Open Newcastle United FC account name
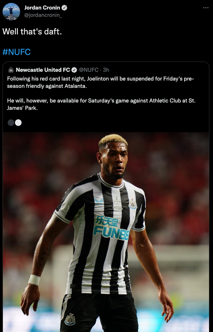Image resolution: width=213 pixels, height=332 pixels. 43,70
